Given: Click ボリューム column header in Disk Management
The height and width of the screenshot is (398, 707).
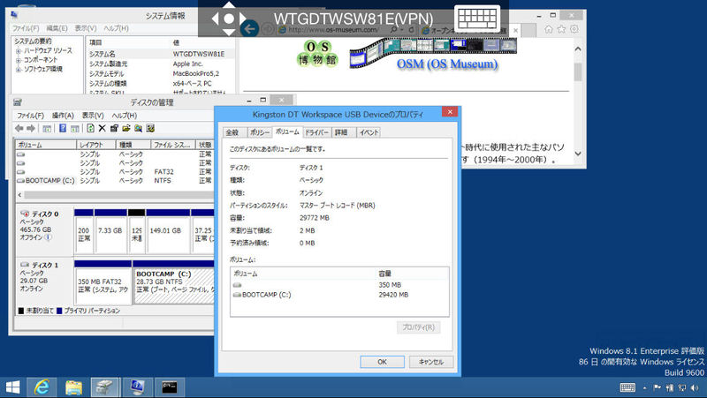Looking at the screenshot, I should [46, 145].
